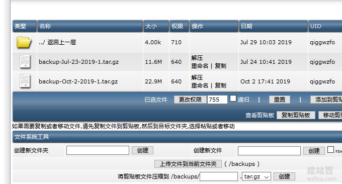Select qiggwzfo UID of backup-Jul-23-2019-1.tar.gz
This screenshot has width=342, height=184.
click(x=322, y=62)
